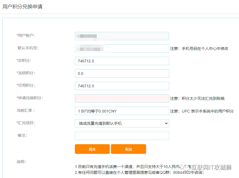This screenshot has width=239, height=178.
Task: Click the WeChat logo in the watermark
Action: click(184, 167)
